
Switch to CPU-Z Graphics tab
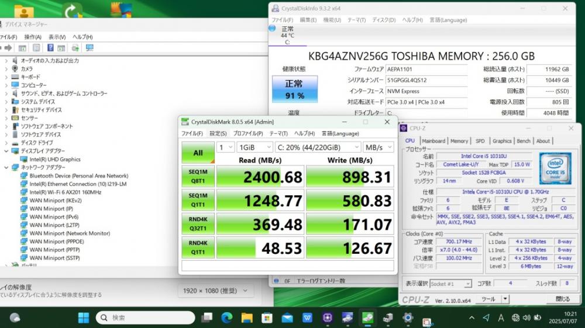point(502,141)
